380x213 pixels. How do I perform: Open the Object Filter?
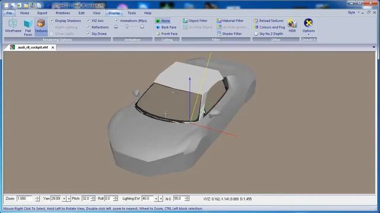click(195, 21)
